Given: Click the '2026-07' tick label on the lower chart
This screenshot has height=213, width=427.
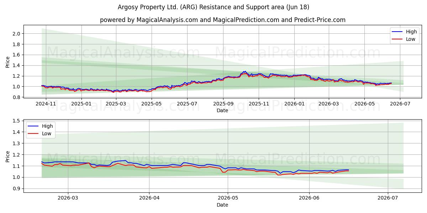Looking at the screenshot, I should [388, 198].
